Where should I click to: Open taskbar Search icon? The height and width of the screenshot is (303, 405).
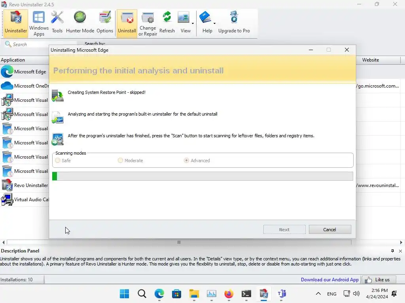point(142,294)
